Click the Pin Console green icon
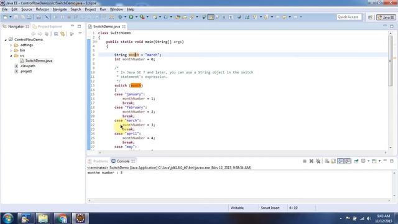This screenshot has height=224, width=398. (356, 161)
